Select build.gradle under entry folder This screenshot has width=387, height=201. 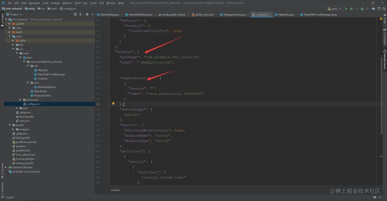pyautogui.click(x=27, y=117)
